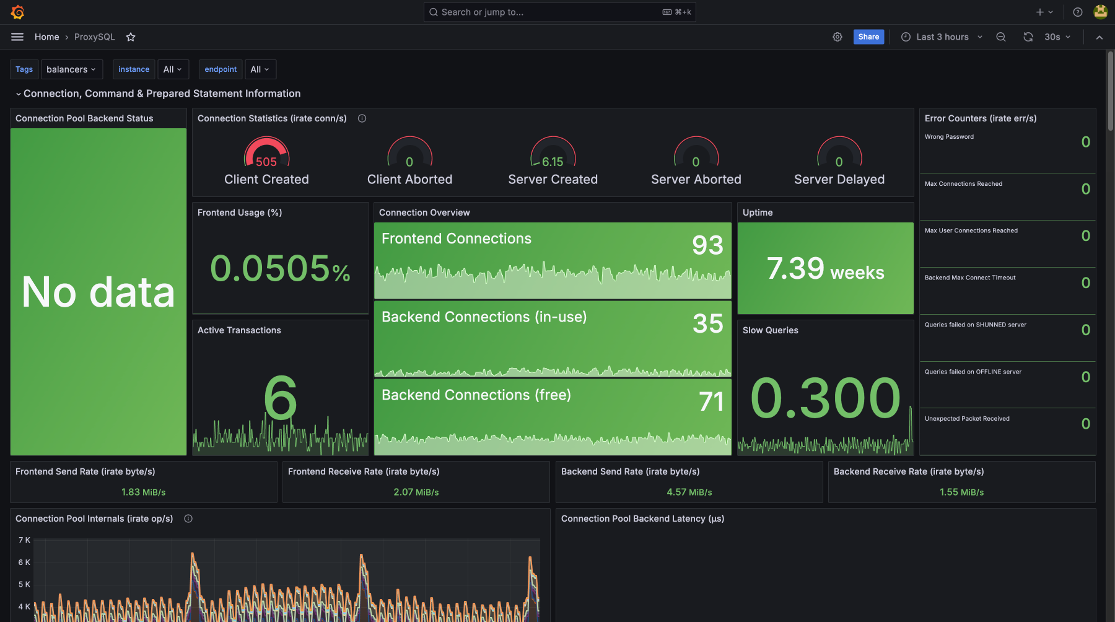Click the user avatar profile icon
The image size is (1115, 622).
(1101, 12)
